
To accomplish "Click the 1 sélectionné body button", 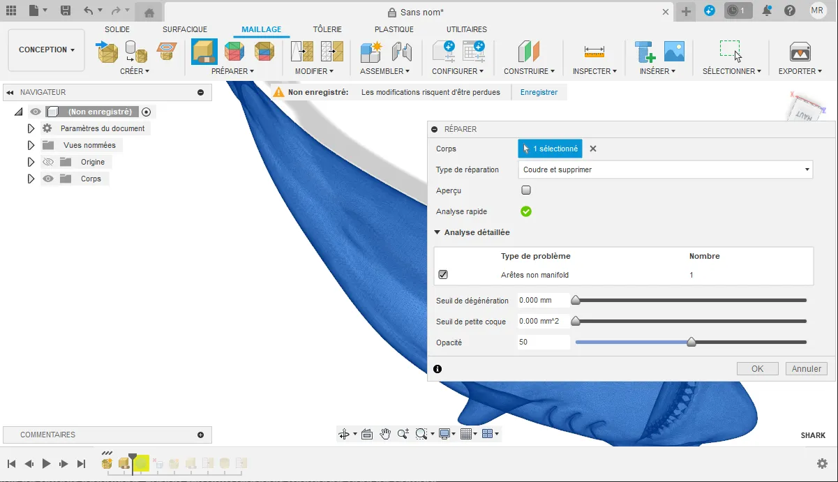I will [550, 149].
